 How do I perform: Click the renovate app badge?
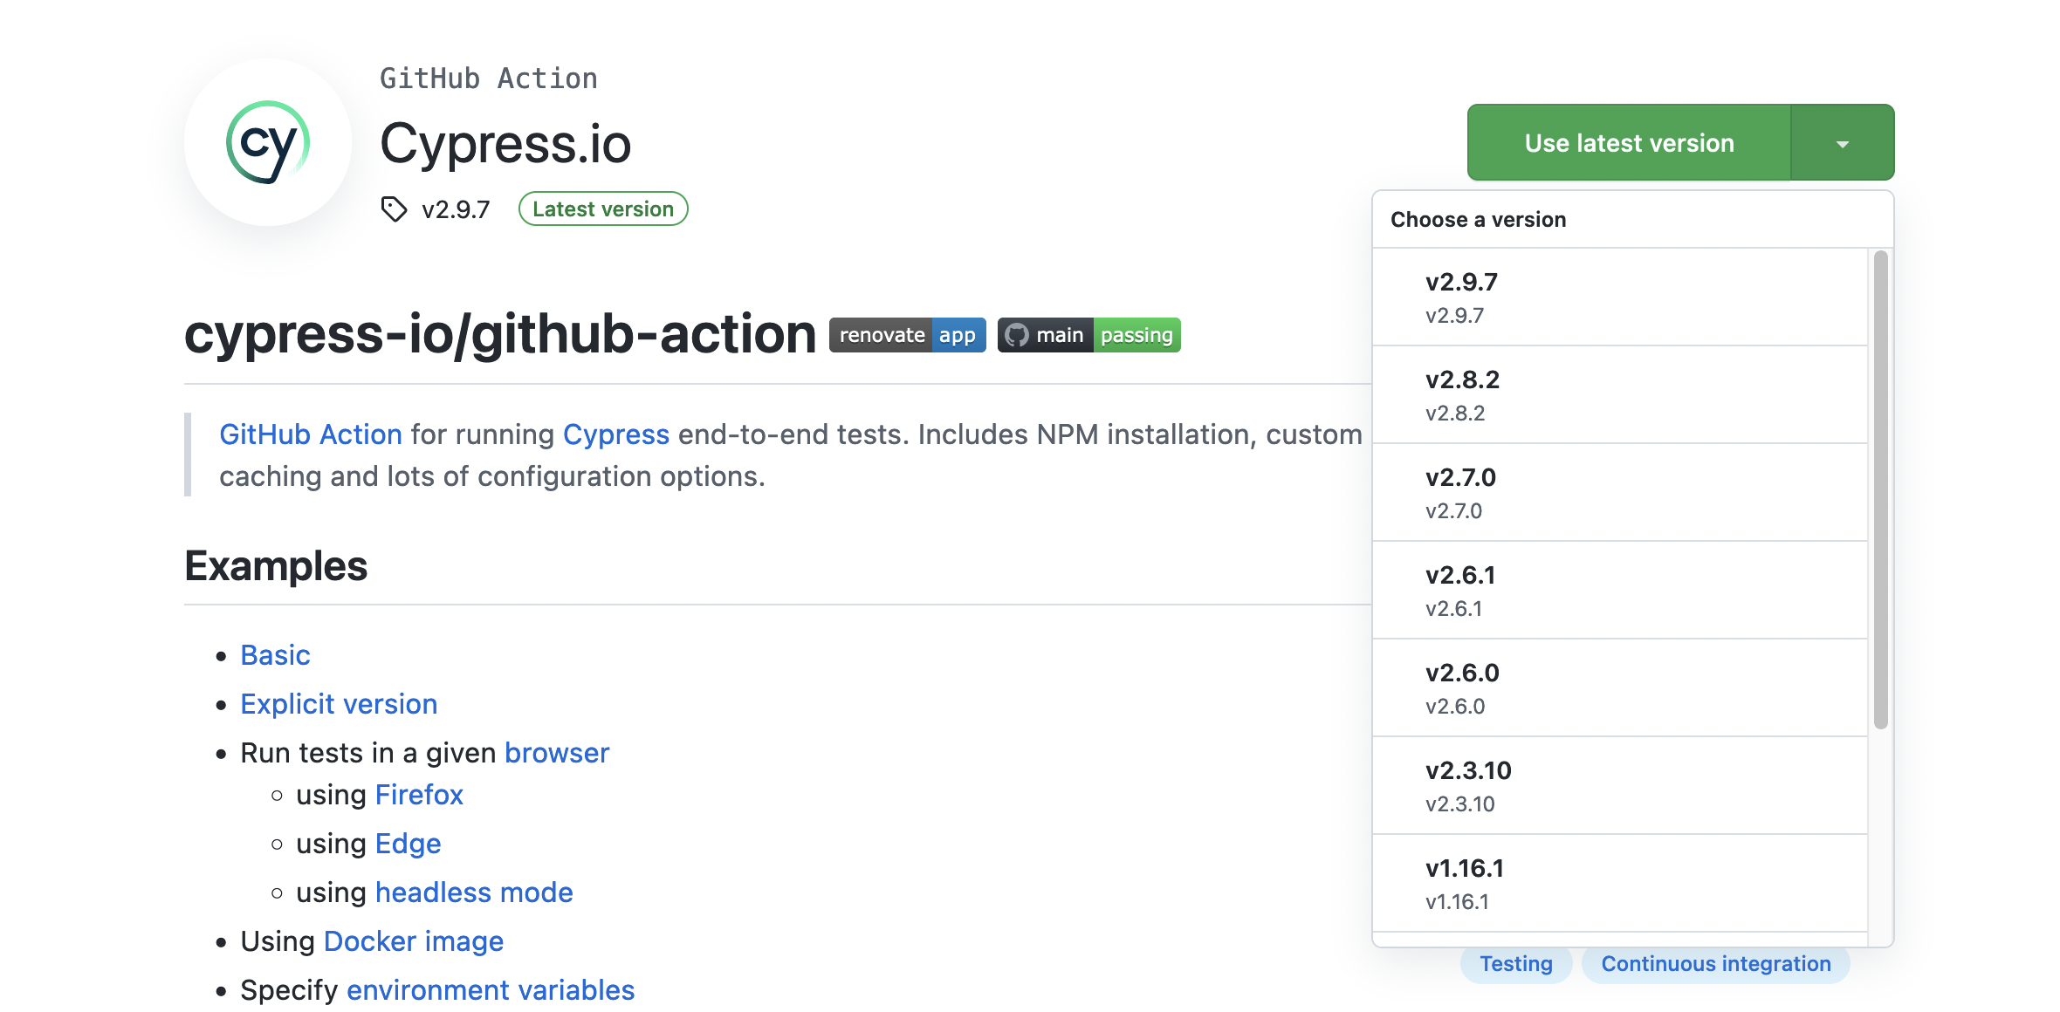(x=906, y=334)
